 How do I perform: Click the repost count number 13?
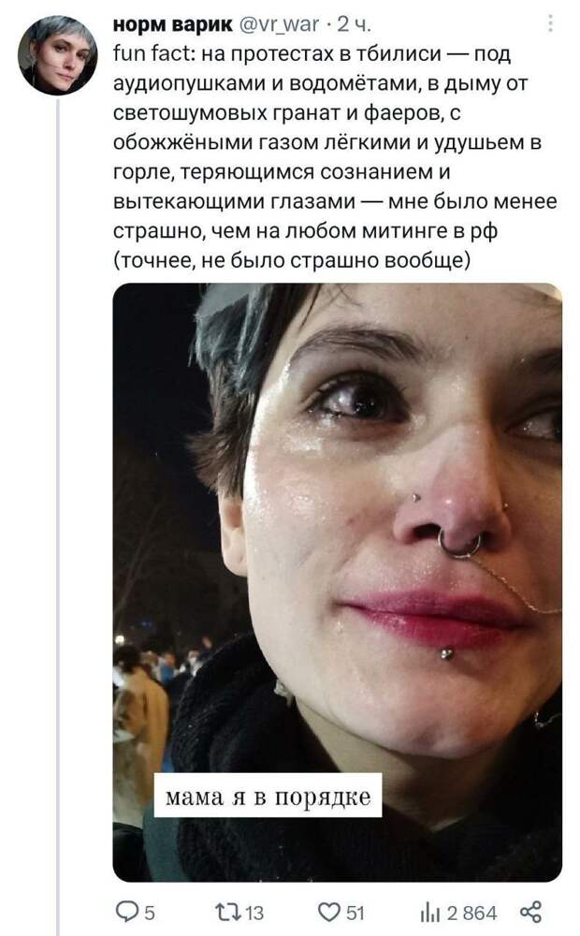254,913
